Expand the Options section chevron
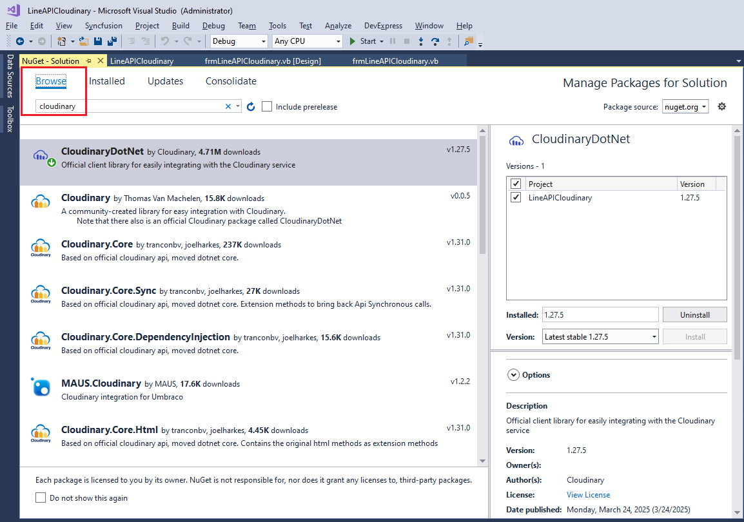The image size is (744, 522). [513, 375]
